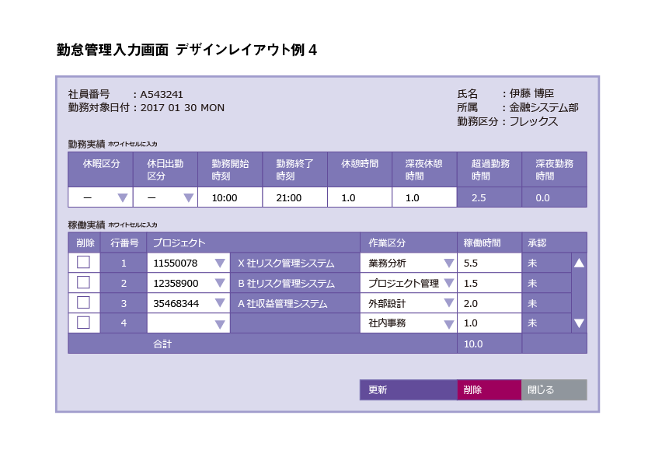Open 作業区分 dropdown showing プロジェクト管理
655x464 pixels.
(x=448, y=283)
